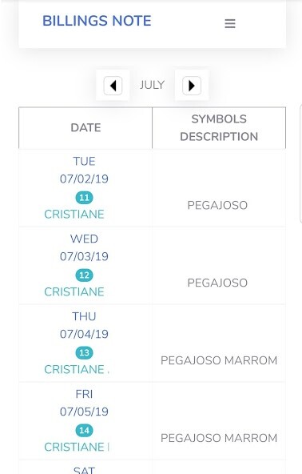
Task: Open Cristiane link under 07/04/19
Action: pos(77,369)
